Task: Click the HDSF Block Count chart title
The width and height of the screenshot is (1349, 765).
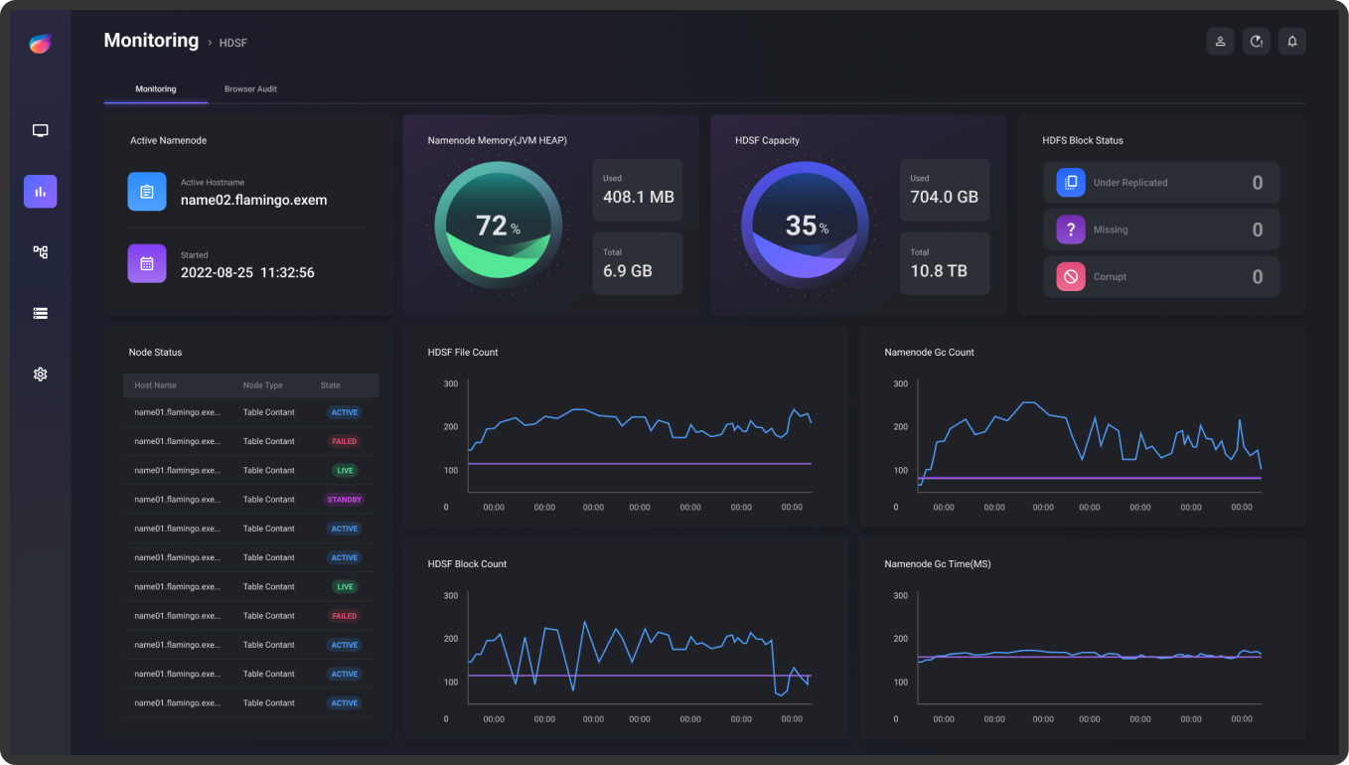Action: point(467,564)
